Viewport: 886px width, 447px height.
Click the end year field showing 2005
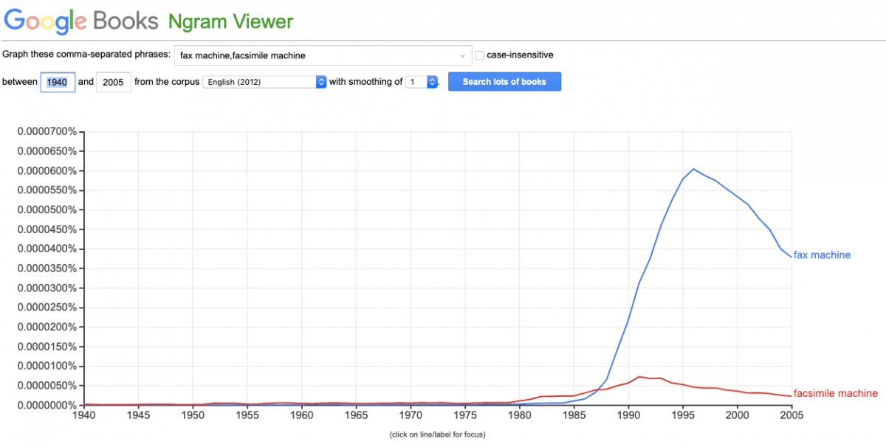coord(113,82)
